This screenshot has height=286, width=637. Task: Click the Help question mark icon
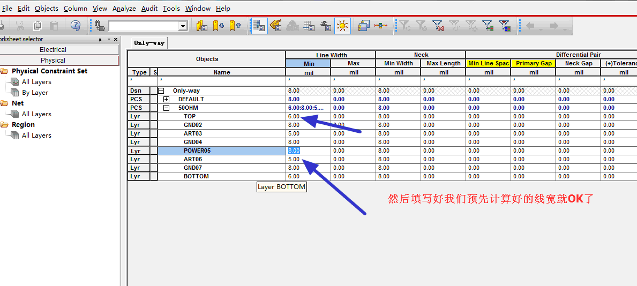pyautogui.click(x=76, y=26)
